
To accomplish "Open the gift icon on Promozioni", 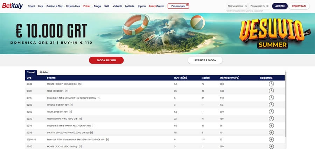I will pyautogui.click(x=188, y=4).
